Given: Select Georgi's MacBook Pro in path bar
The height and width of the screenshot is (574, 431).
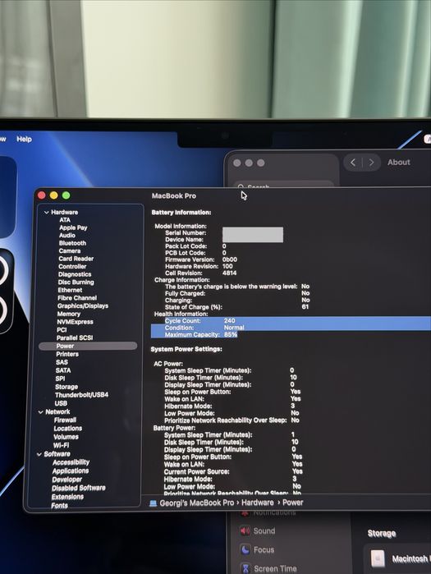Looking at the screenshot, I should click(196, 503).
